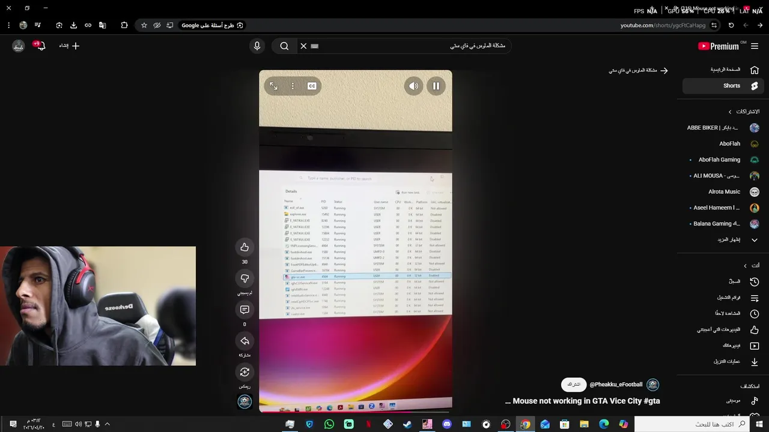Viewport: 769px width, 432px height.
Task: Open the Google Translate extension icon
Action: 102,25
